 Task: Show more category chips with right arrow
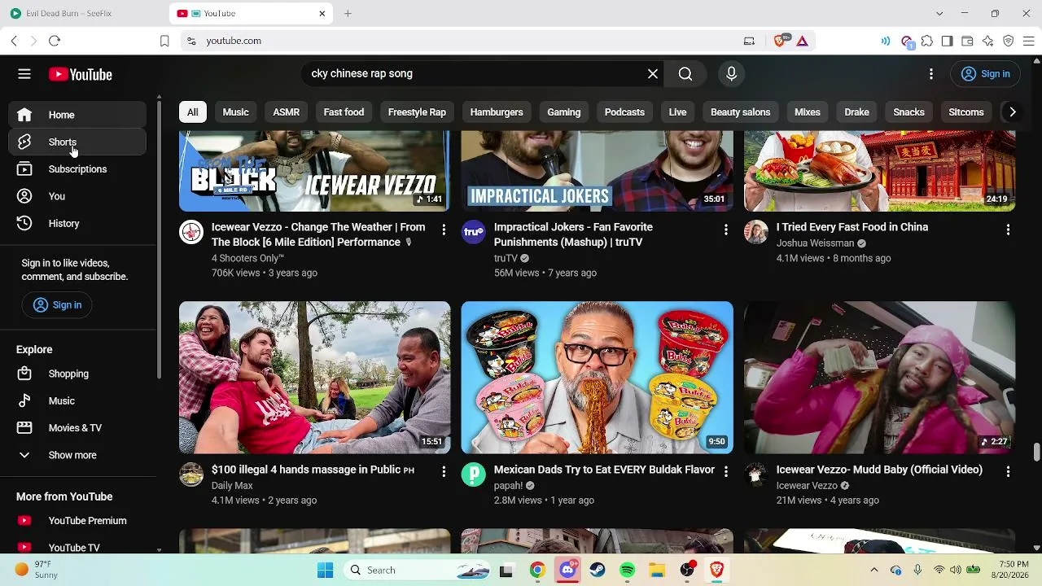[x=1012, y=112]
